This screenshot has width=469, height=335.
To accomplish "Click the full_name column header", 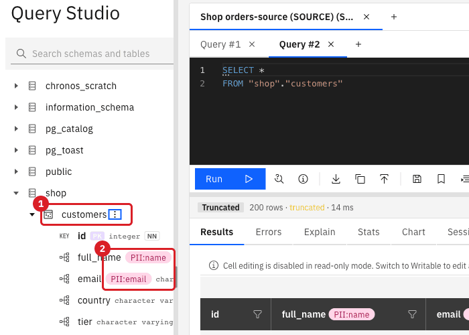I will (x=348, y=314).
